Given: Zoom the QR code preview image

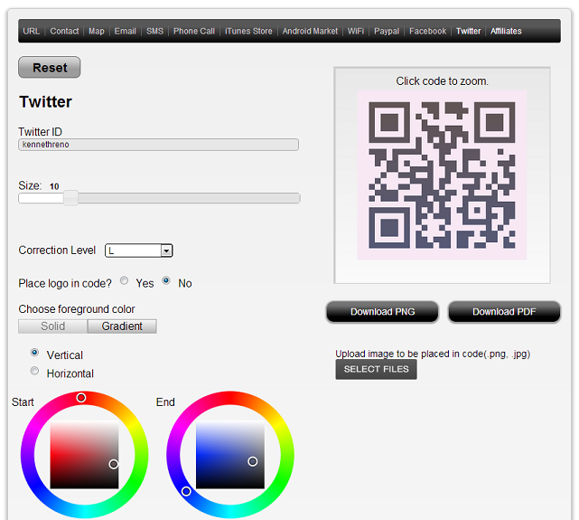Looking at the screenshot, I should (442, 175).
